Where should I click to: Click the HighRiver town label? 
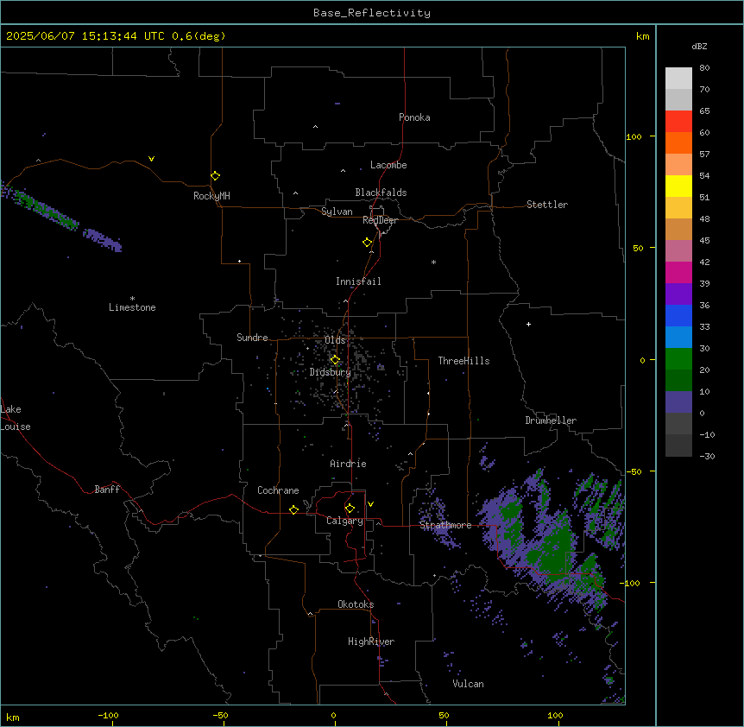click(371, 642)
